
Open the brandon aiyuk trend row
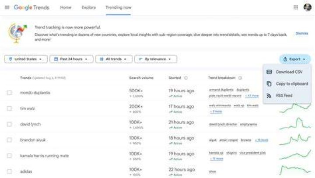coord(33,140)
